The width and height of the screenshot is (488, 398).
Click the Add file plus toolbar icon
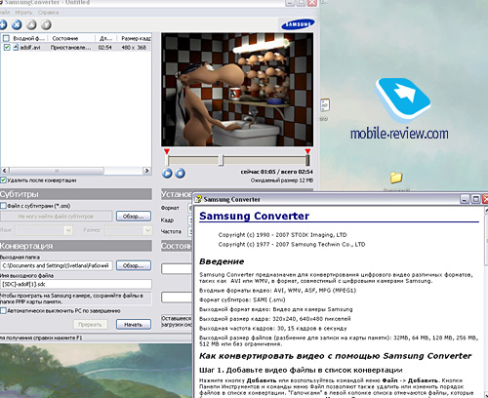pyautogui.click(x=3, y=24)
